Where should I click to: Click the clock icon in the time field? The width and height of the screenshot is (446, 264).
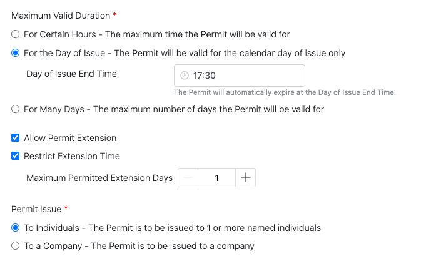(184, 76)
